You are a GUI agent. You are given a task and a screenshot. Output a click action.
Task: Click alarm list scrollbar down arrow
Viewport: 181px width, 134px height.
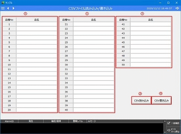tap(165, 133)
